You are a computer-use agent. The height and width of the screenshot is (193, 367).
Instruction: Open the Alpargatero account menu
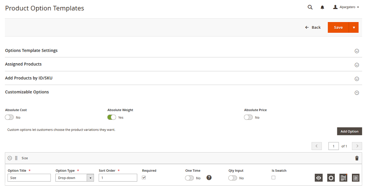pyautogui.click(x=346, y=7)
